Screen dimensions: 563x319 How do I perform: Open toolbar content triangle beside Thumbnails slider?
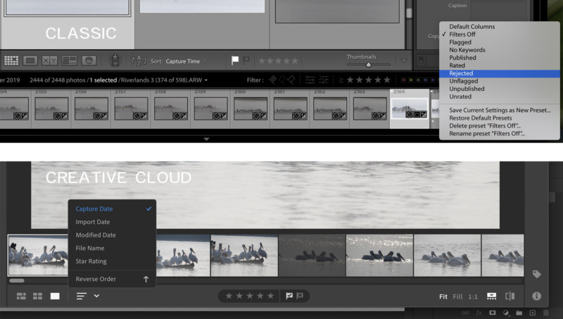(x=404, y=61)
